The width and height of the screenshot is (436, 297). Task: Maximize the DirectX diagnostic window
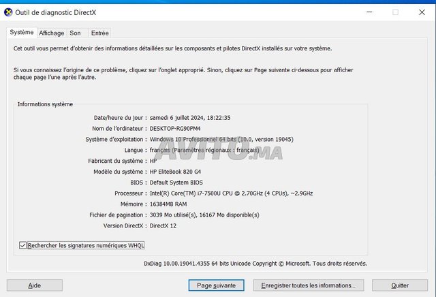pyautogui.click(x=395, y=12)
